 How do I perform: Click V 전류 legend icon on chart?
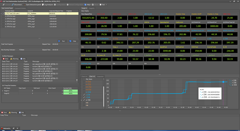pyautogui.click(x=230, y=83)
